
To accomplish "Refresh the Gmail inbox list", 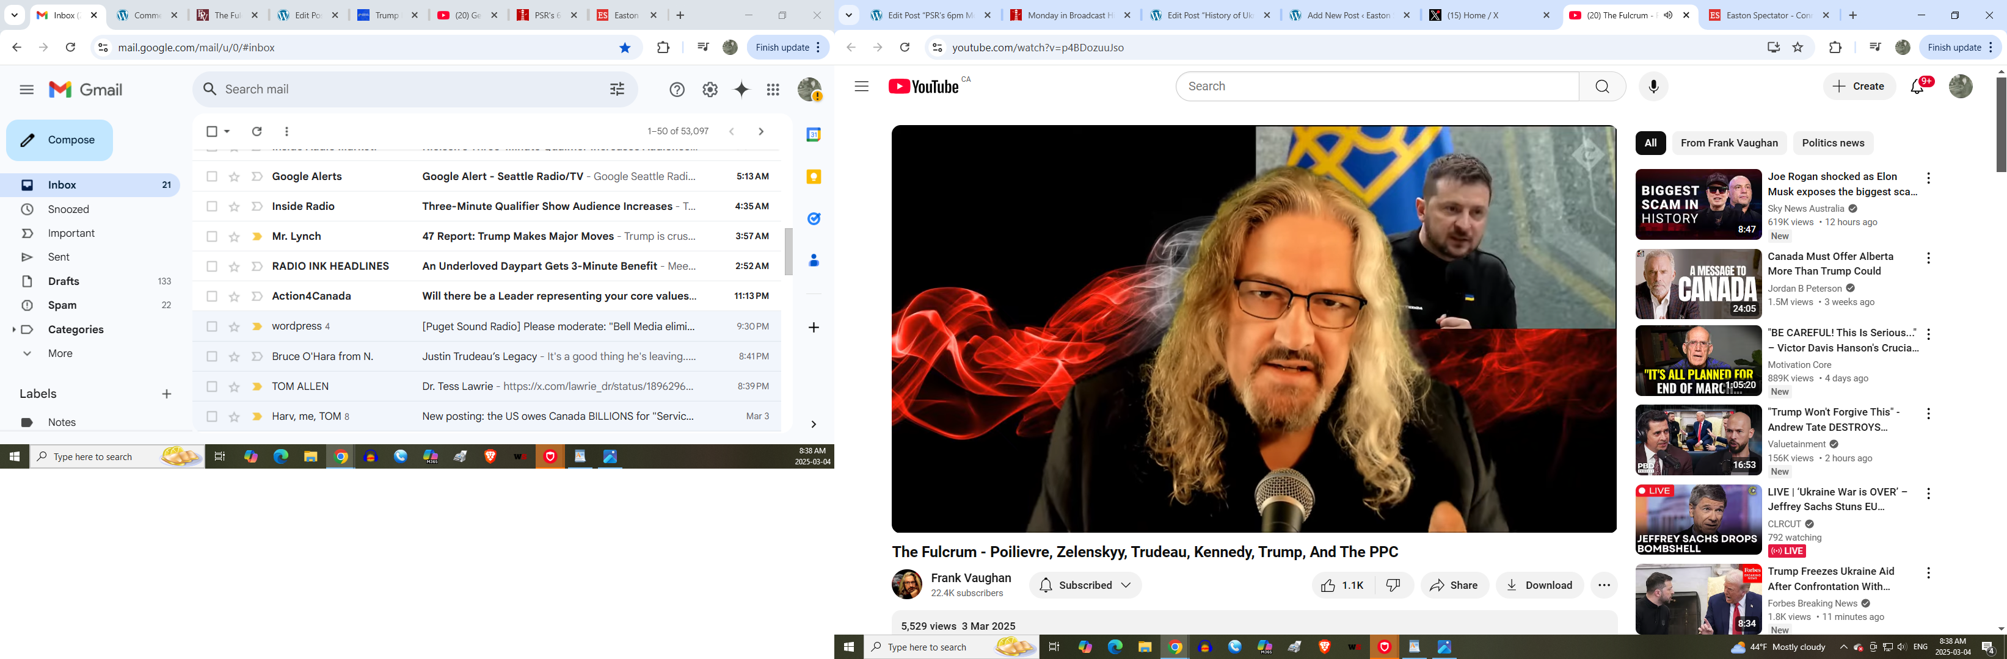I will pyautogui.click(x=257, y=131).
